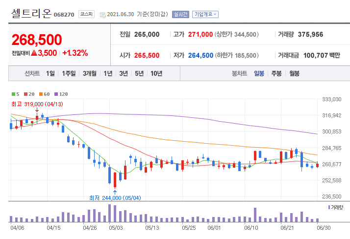Viewport: 350px width, 239px height.
Task: Click the 06/10 x-axis date label
Action: [251, 228]
